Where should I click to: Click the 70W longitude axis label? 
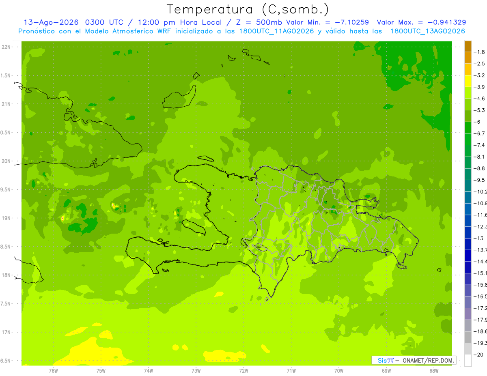coord(339,371)
